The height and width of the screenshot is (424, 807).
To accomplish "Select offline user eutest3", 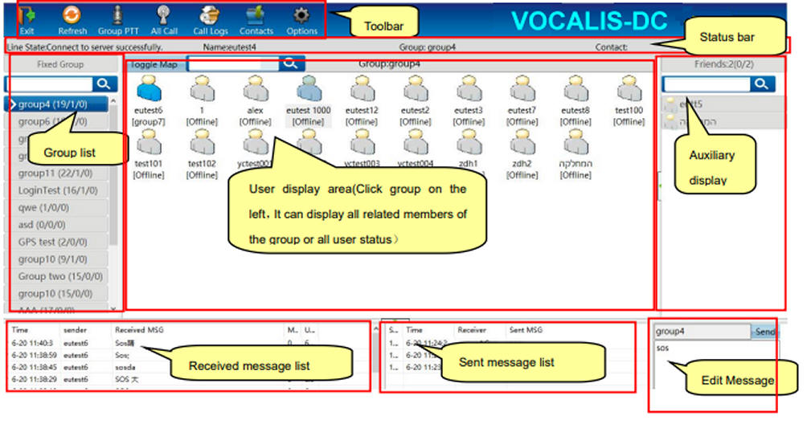I will coord(469,100).
